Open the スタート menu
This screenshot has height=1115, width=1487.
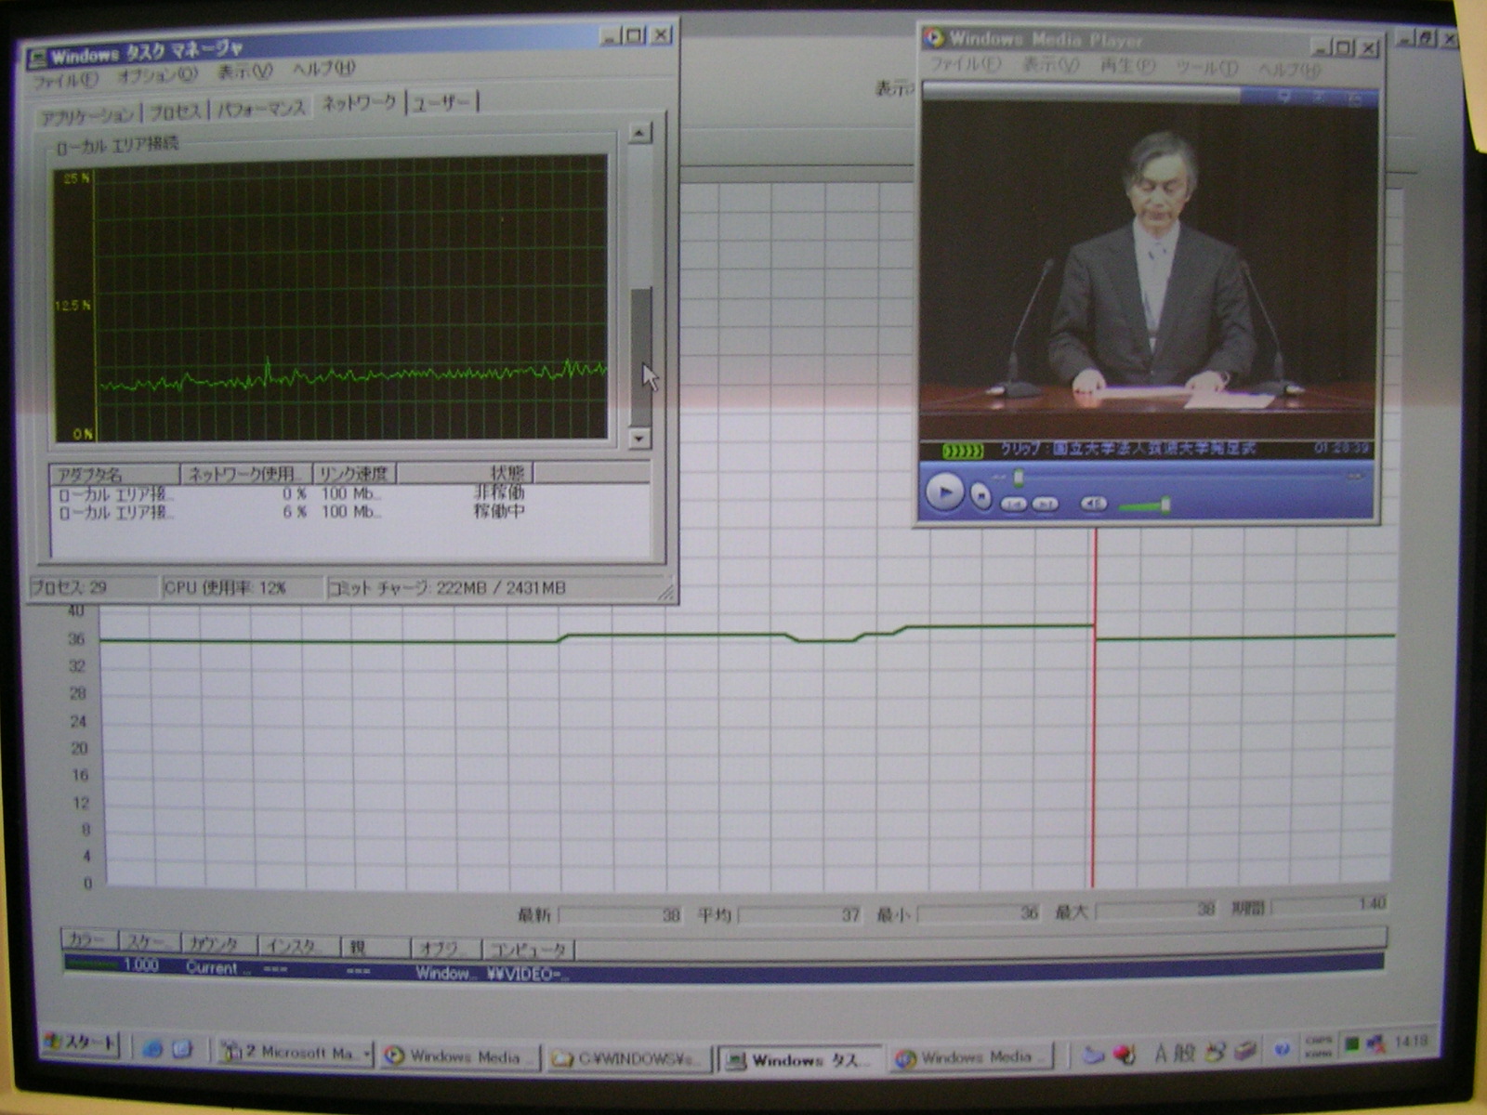(82, 1043)
